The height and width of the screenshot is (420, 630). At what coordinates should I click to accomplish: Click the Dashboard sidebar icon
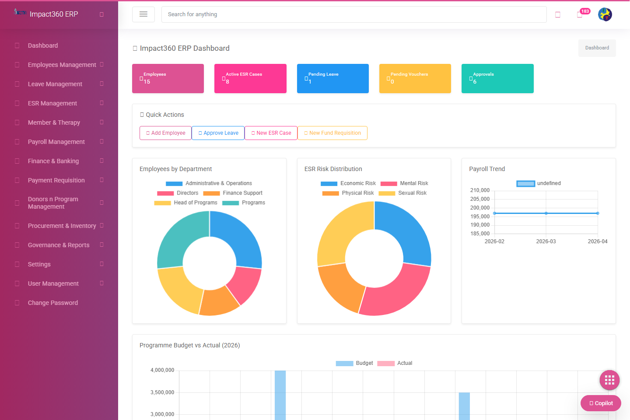click(17, 45)
